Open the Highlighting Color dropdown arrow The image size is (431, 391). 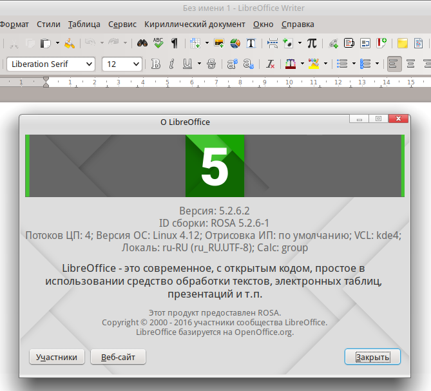[326, 64]
